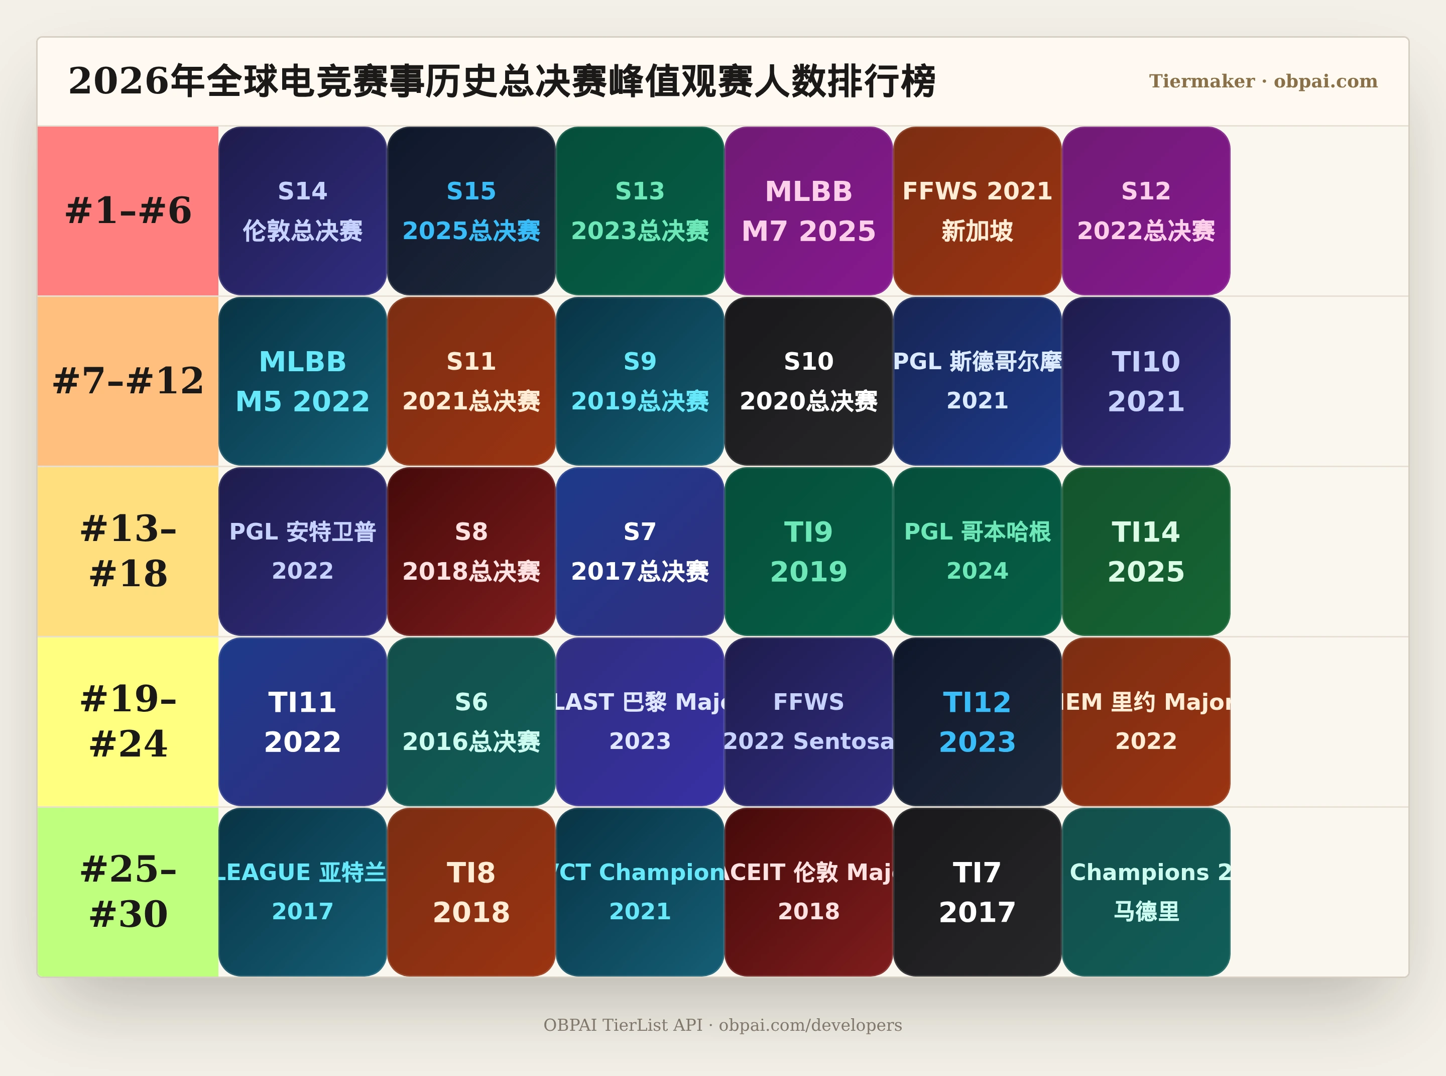Pick the S6 2016总决赛 tile
Viewport: 1446px width, 1076px height.
(471, 722)
